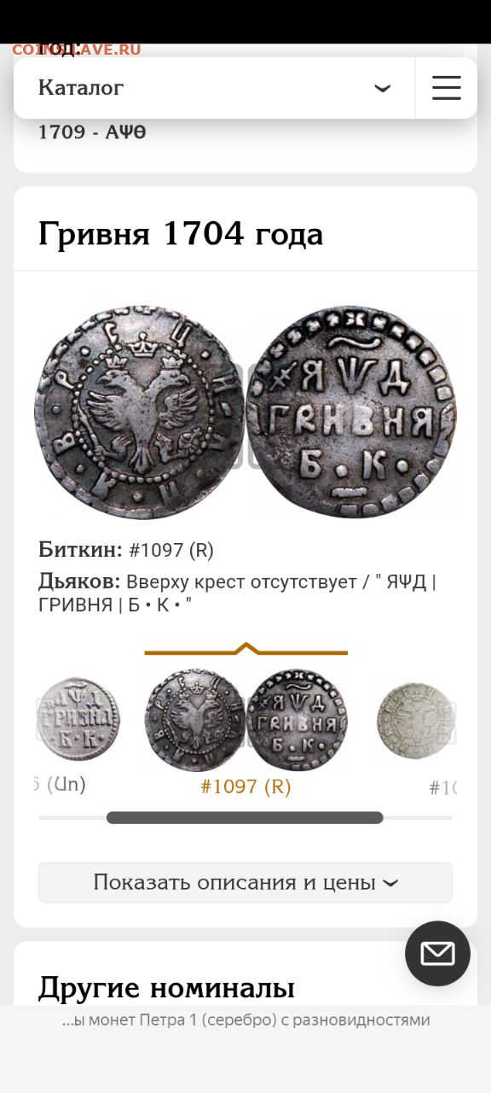The width and height of the screenshot is (491, 1093).
Task: Click the 1709 - АΨΘ year entry
Action: pyautogui.click(x=92, y=132)
